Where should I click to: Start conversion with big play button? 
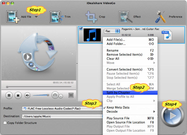172,116
